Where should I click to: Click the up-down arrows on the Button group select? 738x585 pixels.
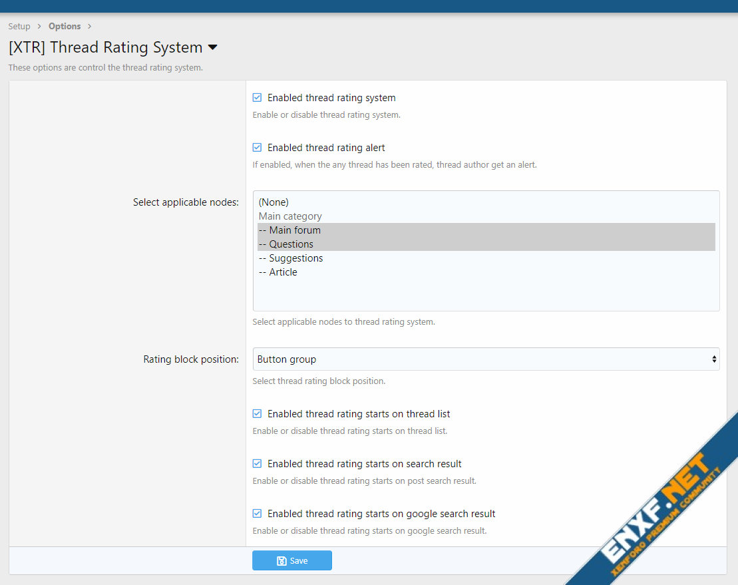[714, 359]
